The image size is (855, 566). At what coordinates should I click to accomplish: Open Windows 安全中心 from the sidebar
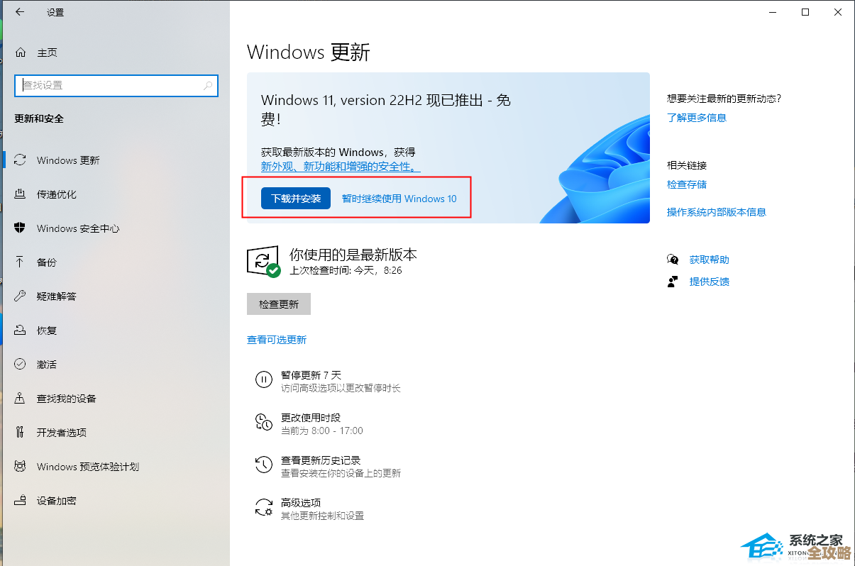78,228
